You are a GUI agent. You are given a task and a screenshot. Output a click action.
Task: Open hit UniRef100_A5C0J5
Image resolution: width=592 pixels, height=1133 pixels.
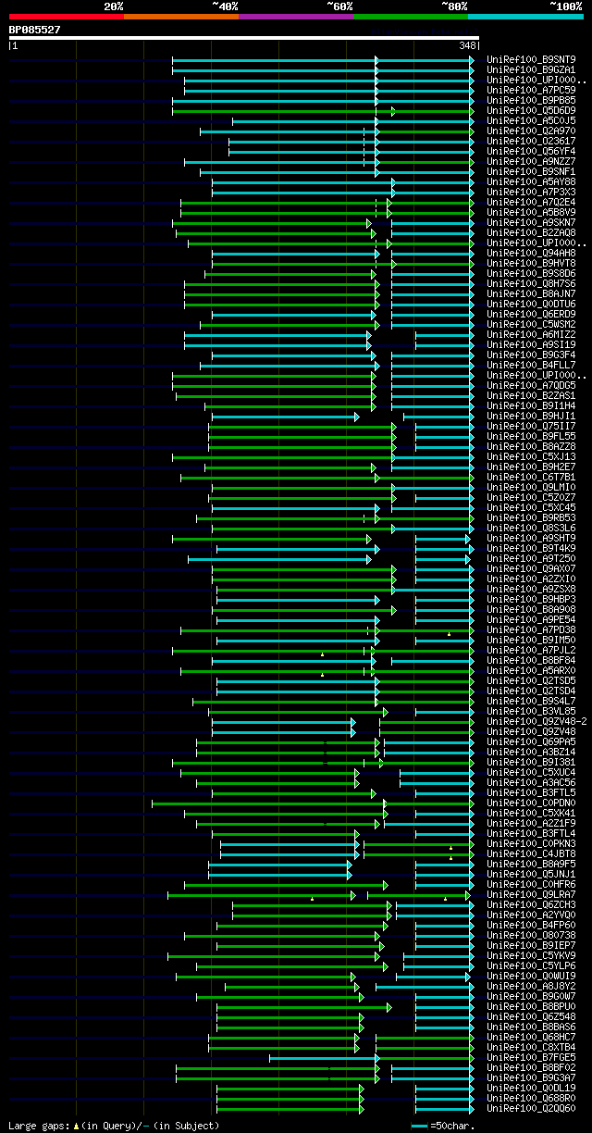click(x=531, y=120)
